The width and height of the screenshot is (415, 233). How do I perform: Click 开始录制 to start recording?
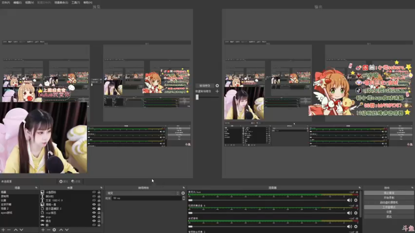point(389,198)
